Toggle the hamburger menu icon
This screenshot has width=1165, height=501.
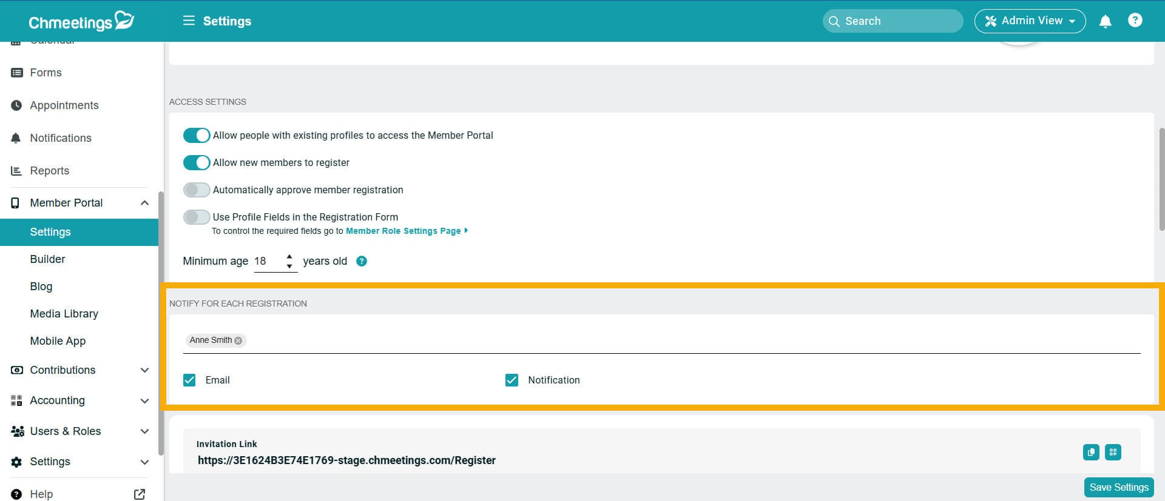tap(189, 21)
